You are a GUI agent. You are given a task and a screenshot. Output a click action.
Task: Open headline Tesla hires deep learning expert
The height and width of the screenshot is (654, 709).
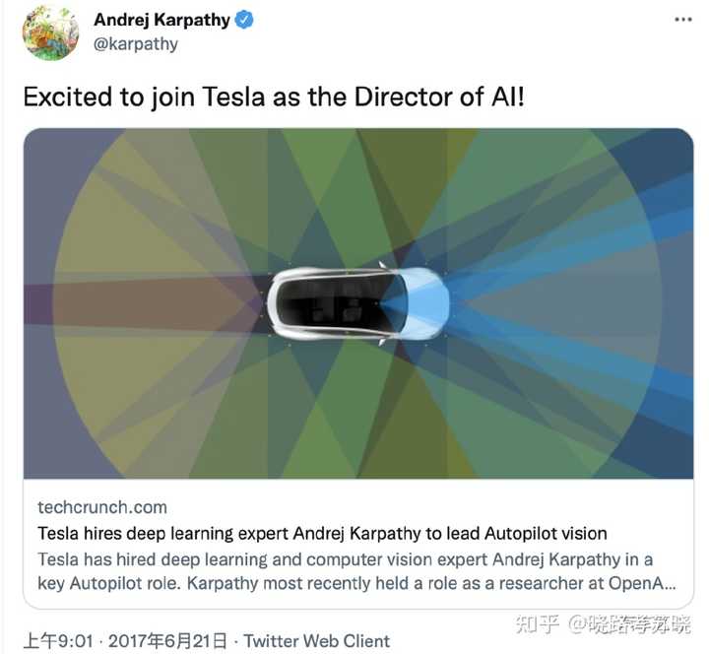(x=322, y=533)
